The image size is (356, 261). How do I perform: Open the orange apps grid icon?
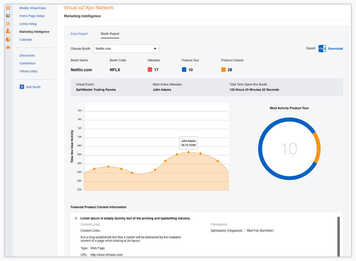(8, 8)
